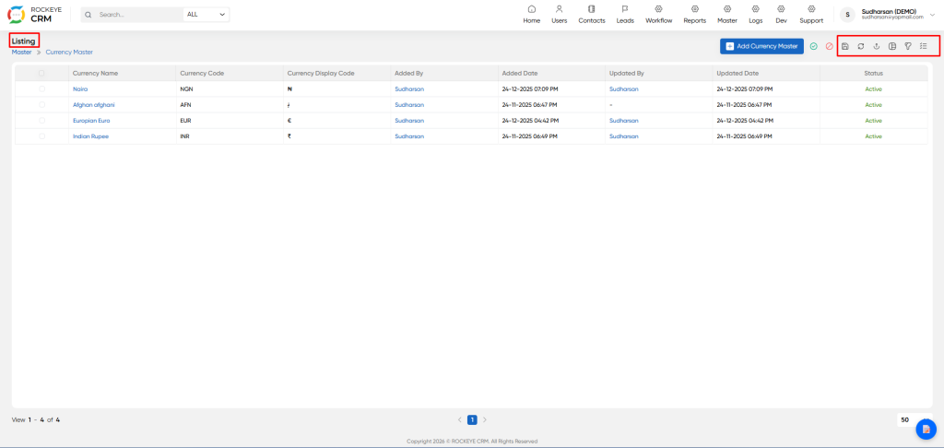Click the Add Currency Master button

761,46
